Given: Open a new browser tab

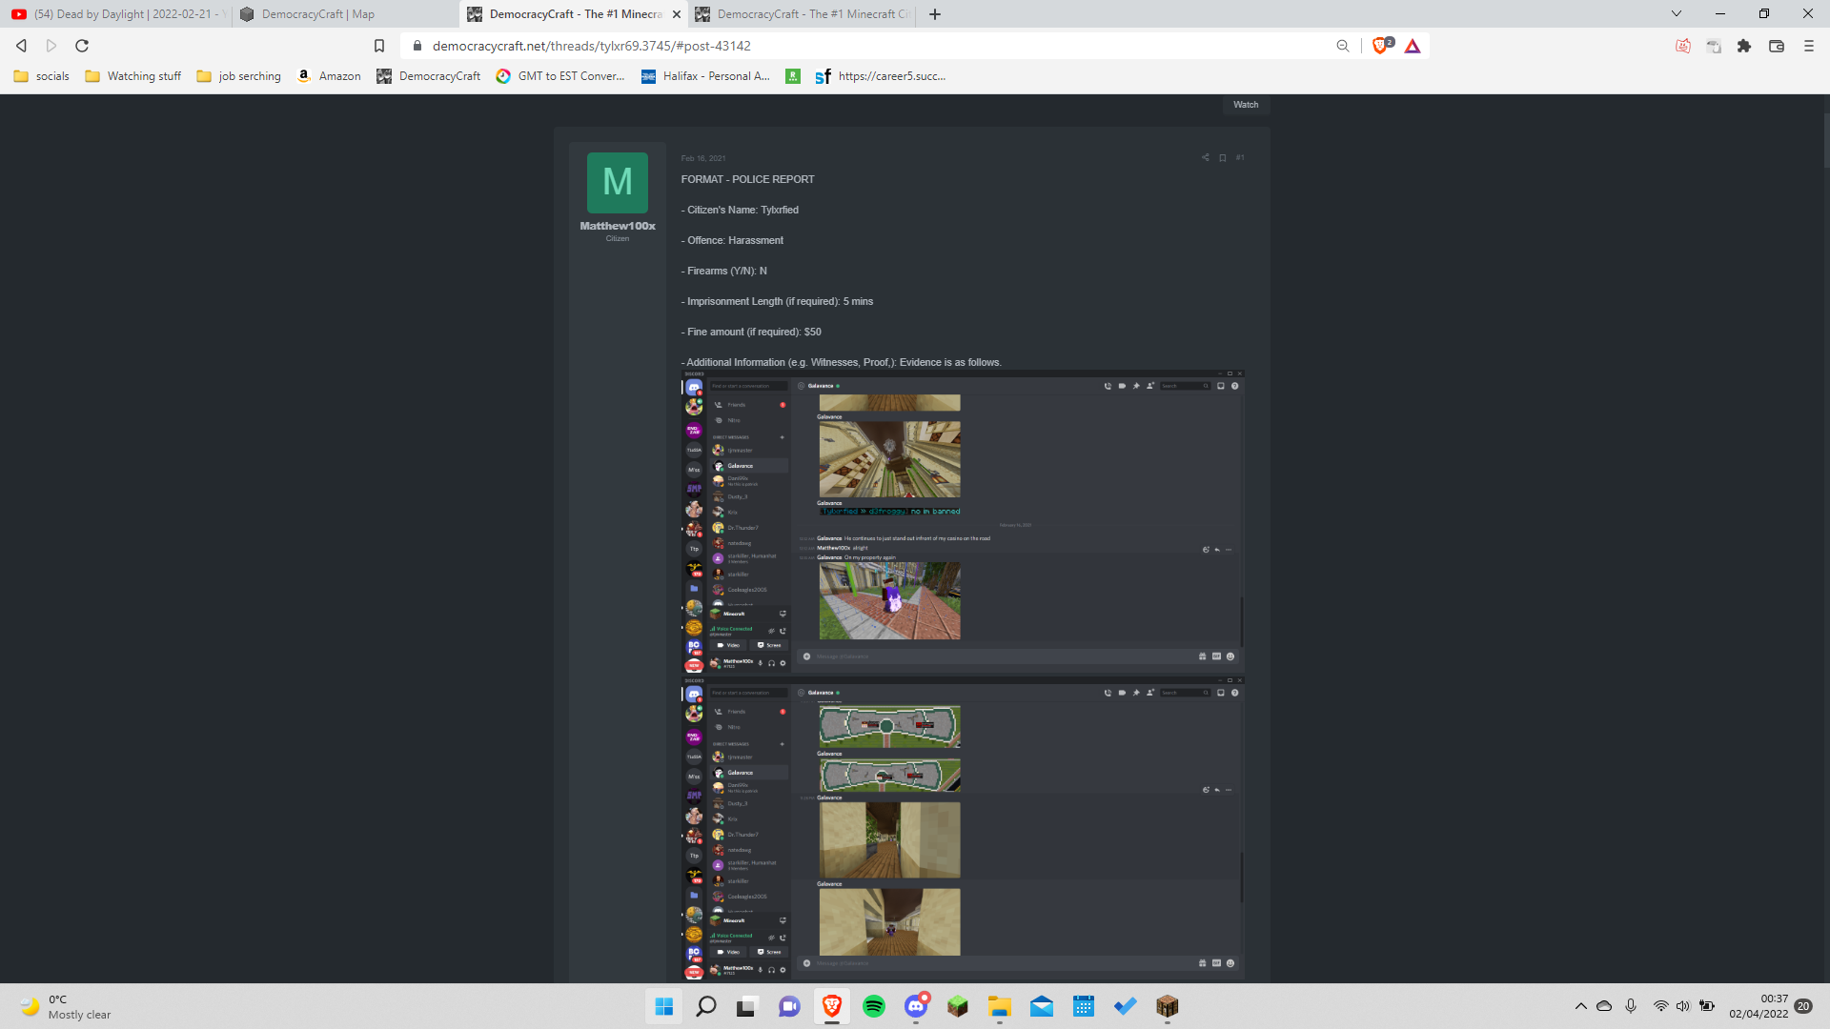Looking at the screenshot, I should click(x=935, y=14).
